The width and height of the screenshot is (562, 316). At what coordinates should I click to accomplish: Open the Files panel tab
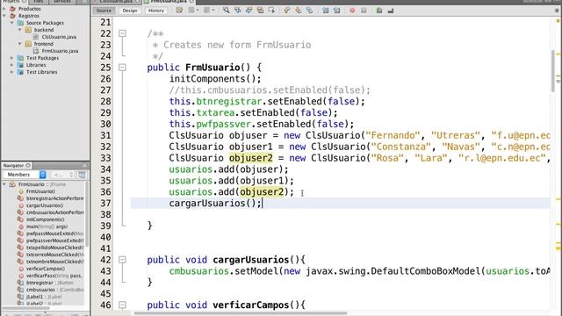click(39, 2)
